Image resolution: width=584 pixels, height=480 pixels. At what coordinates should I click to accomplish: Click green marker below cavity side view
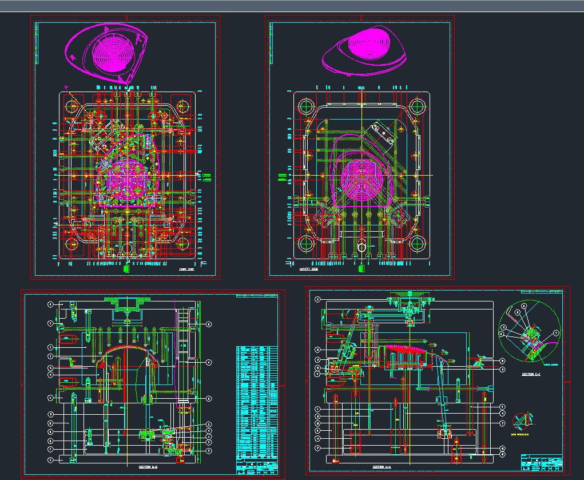point(361,268)
